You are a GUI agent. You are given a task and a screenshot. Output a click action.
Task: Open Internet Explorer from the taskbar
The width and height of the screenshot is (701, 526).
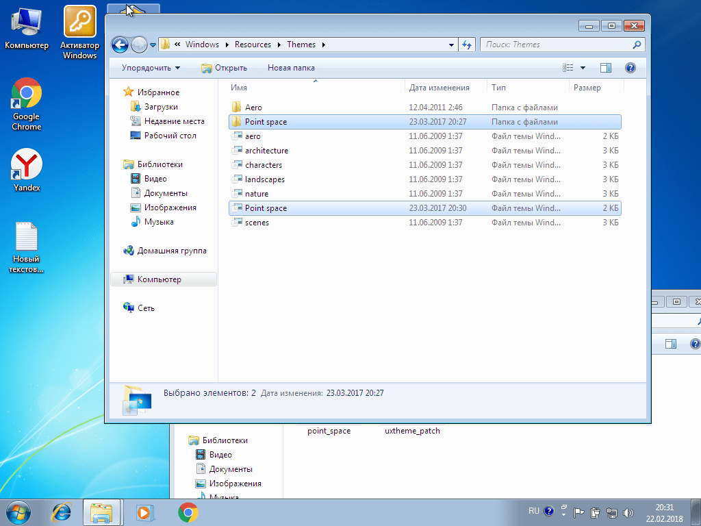[61, 512]
